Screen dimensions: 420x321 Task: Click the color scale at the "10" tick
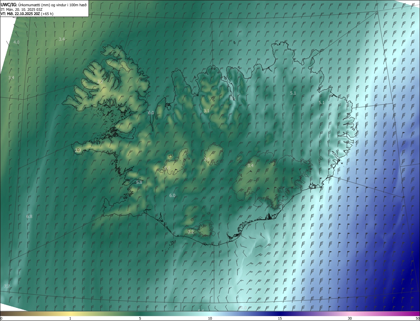point(210,318)
